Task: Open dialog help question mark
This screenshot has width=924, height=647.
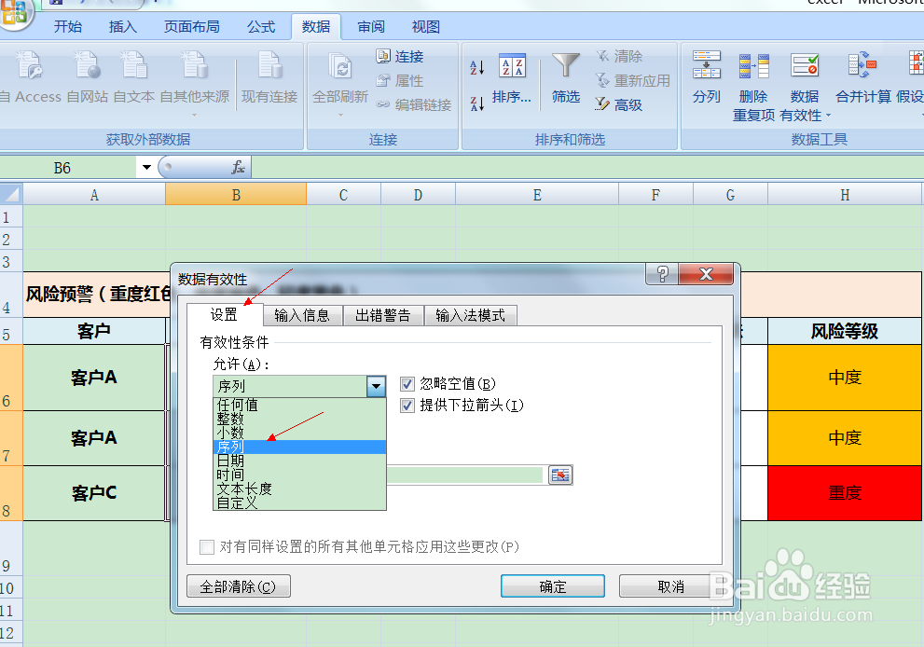Action: click(x=662, y=274)
